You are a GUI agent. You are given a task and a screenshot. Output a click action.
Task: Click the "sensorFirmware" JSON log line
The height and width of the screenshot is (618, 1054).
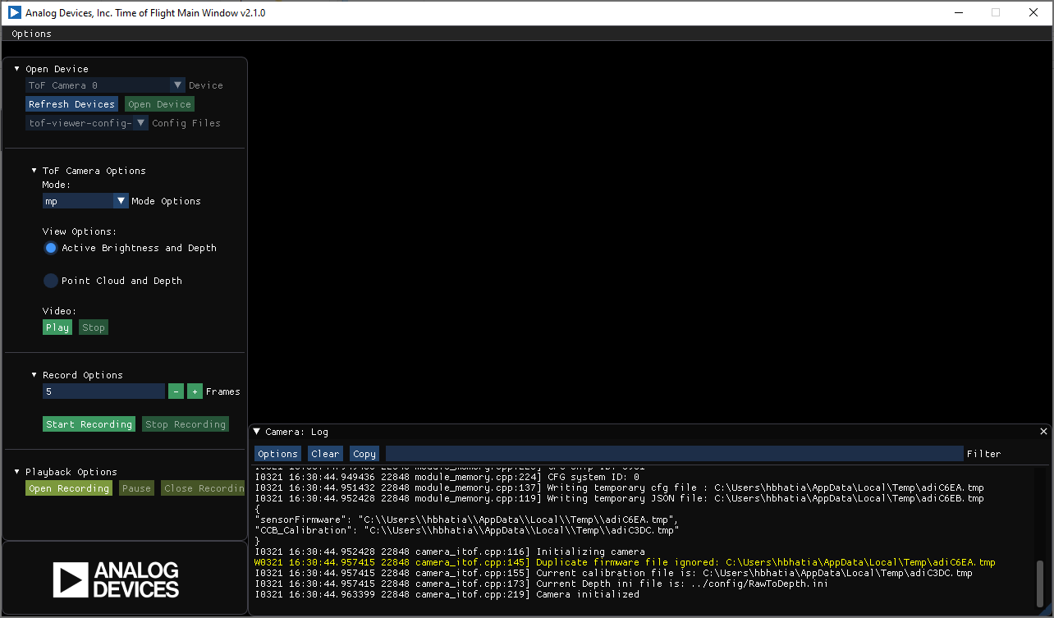coord(467,520)
